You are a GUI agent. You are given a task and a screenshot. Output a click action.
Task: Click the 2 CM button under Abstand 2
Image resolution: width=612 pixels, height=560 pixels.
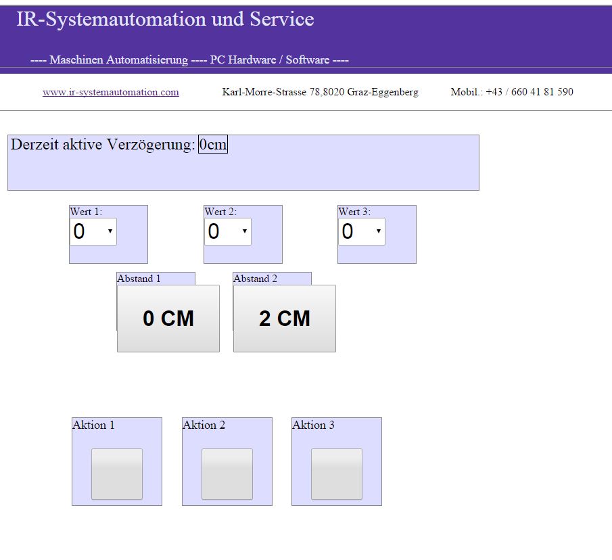click(x=285, y=319)
